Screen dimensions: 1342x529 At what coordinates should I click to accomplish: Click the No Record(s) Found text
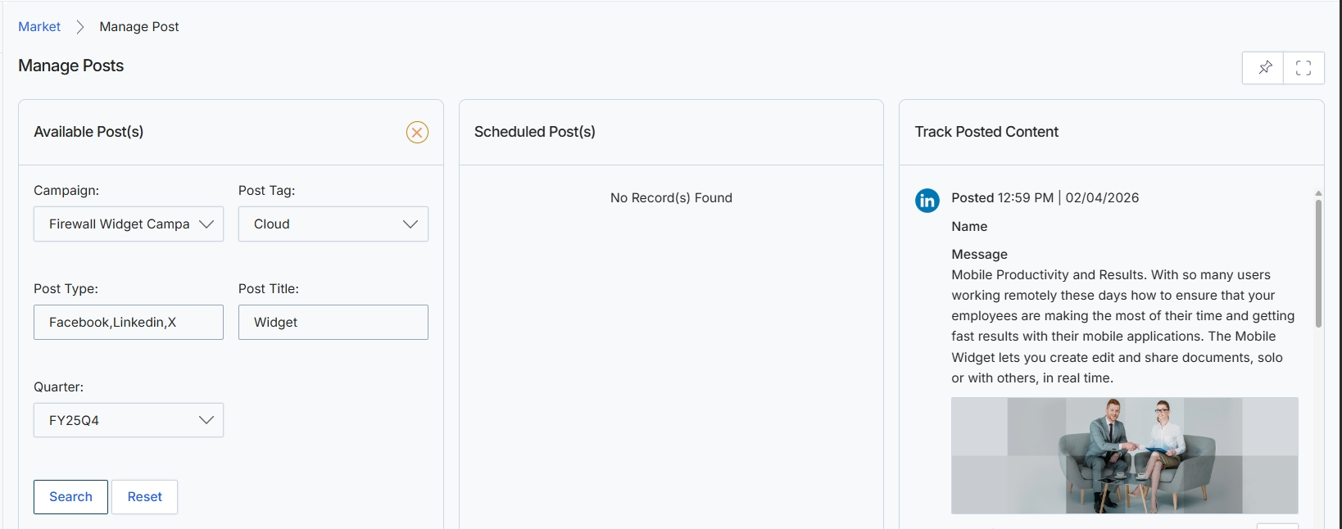pyautogui.click(x=671, y=197)
